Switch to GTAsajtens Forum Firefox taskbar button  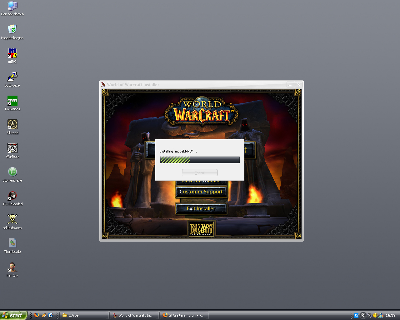[184, 315]
